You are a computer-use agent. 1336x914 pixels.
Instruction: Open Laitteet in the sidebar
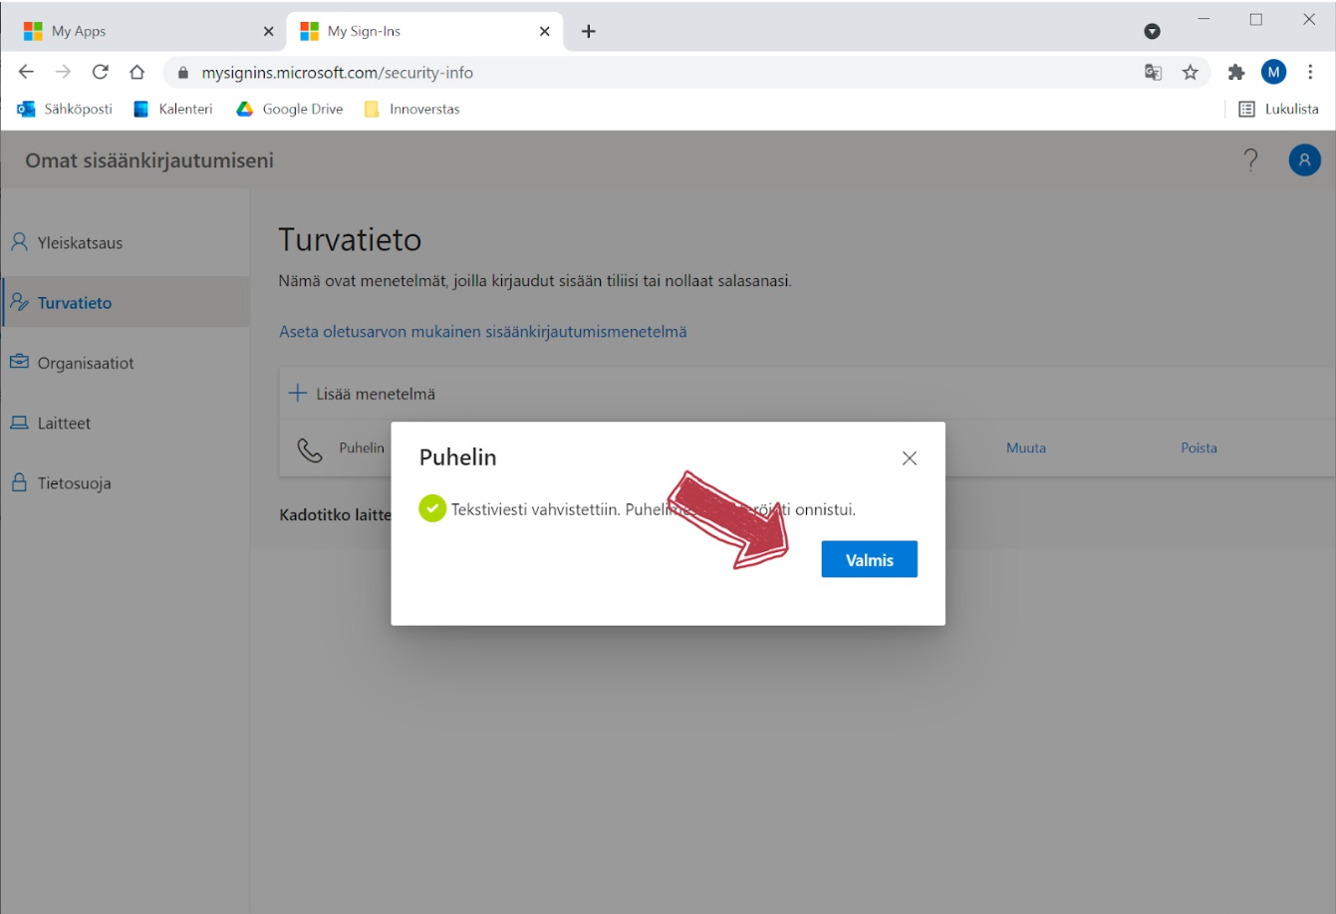(x=125, y=423)
